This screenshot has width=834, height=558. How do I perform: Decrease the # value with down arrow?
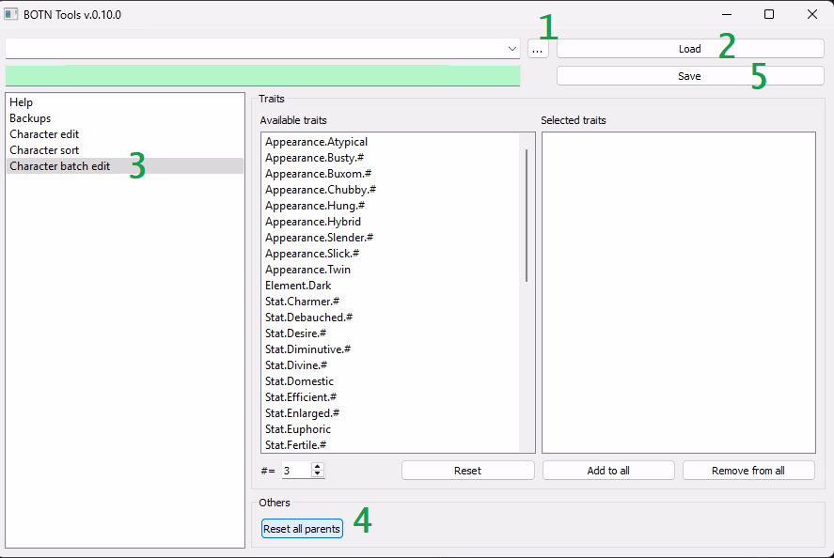pos(317,473)
